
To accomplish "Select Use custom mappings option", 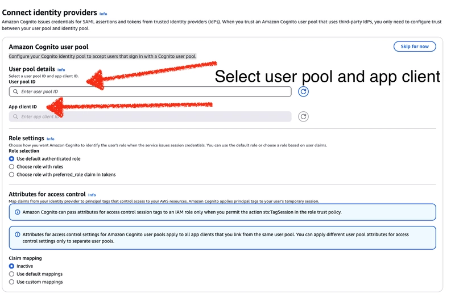I will (x=11, y=282).
